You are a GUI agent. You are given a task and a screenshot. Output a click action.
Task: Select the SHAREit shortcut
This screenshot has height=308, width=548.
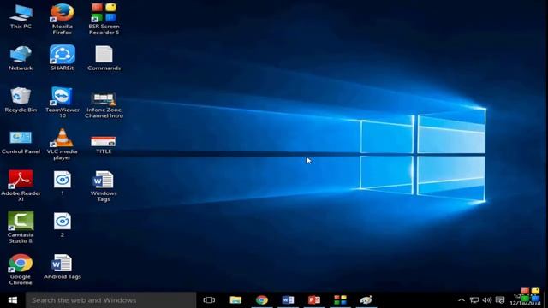(x=63, y=58)
